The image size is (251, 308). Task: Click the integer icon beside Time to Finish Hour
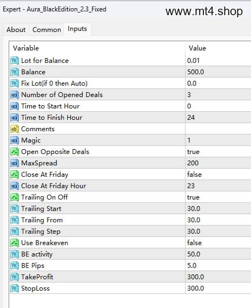click(15, 118)
